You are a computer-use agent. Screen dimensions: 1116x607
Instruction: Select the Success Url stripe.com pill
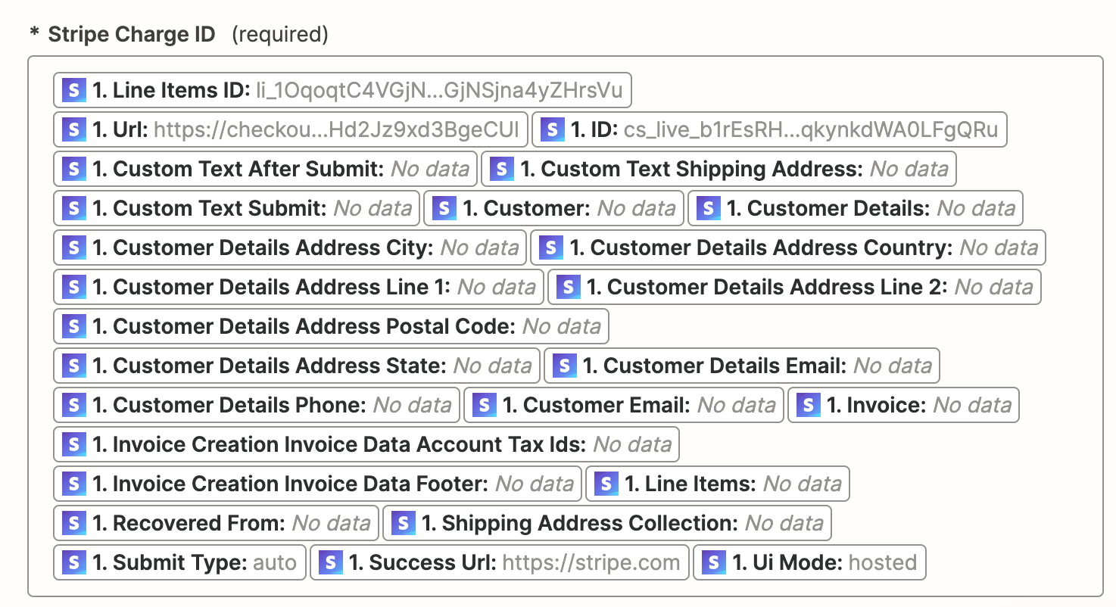500,563
